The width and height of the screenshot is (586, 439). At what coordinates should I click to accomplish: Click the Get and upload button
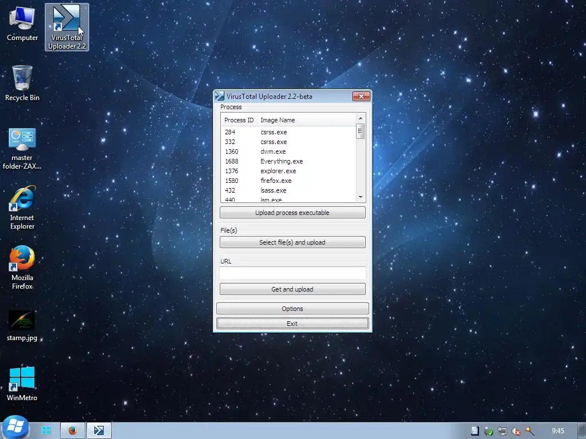[292, 289]
